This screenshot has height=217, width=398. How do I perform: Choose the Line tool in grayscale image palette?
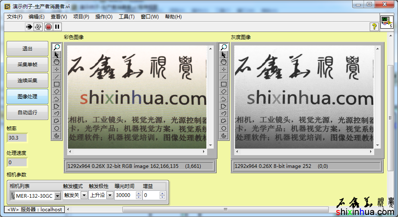[224, 77]
